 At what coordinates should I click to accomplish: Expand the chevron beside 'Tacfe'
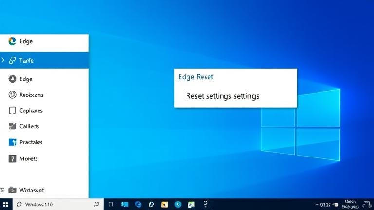click(x=3, y=60)
